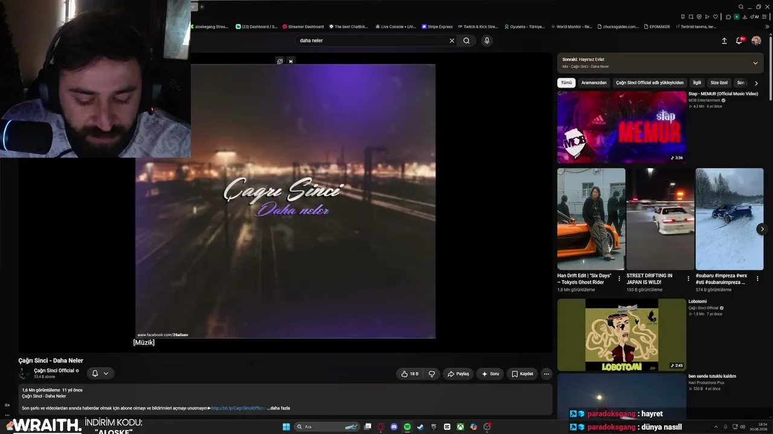Click the Soru button

(490, 374)
